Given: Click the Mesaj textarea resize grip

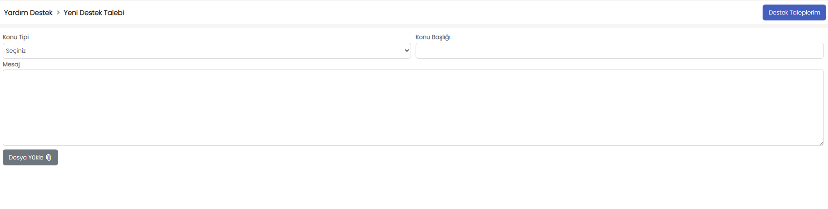Looking at the screenshot, I should [x=821, y=143].
